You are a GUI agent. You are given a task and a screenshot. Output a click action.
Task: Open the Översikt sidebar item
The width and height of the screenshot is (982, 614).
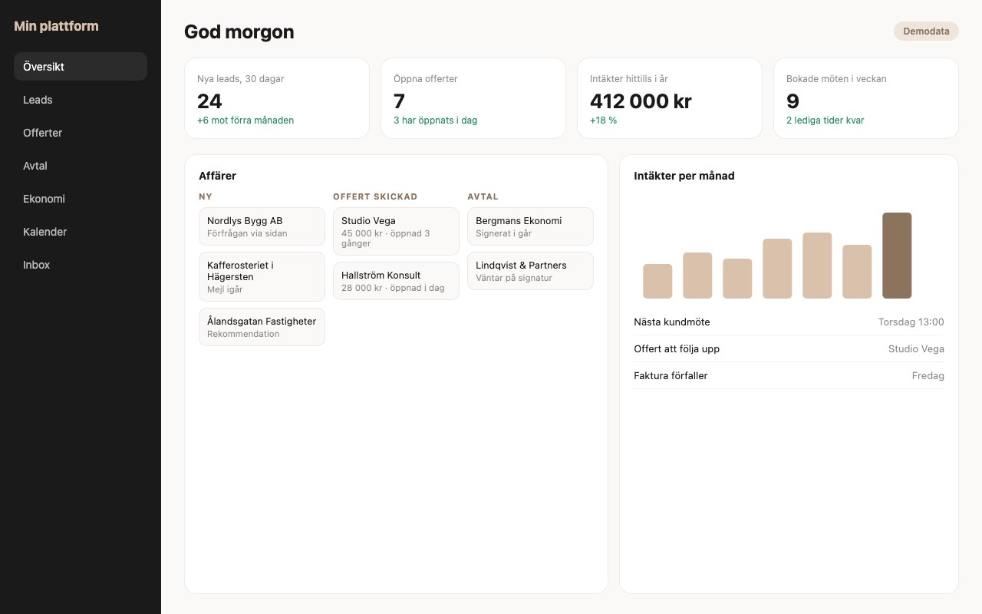pos(81,67)
